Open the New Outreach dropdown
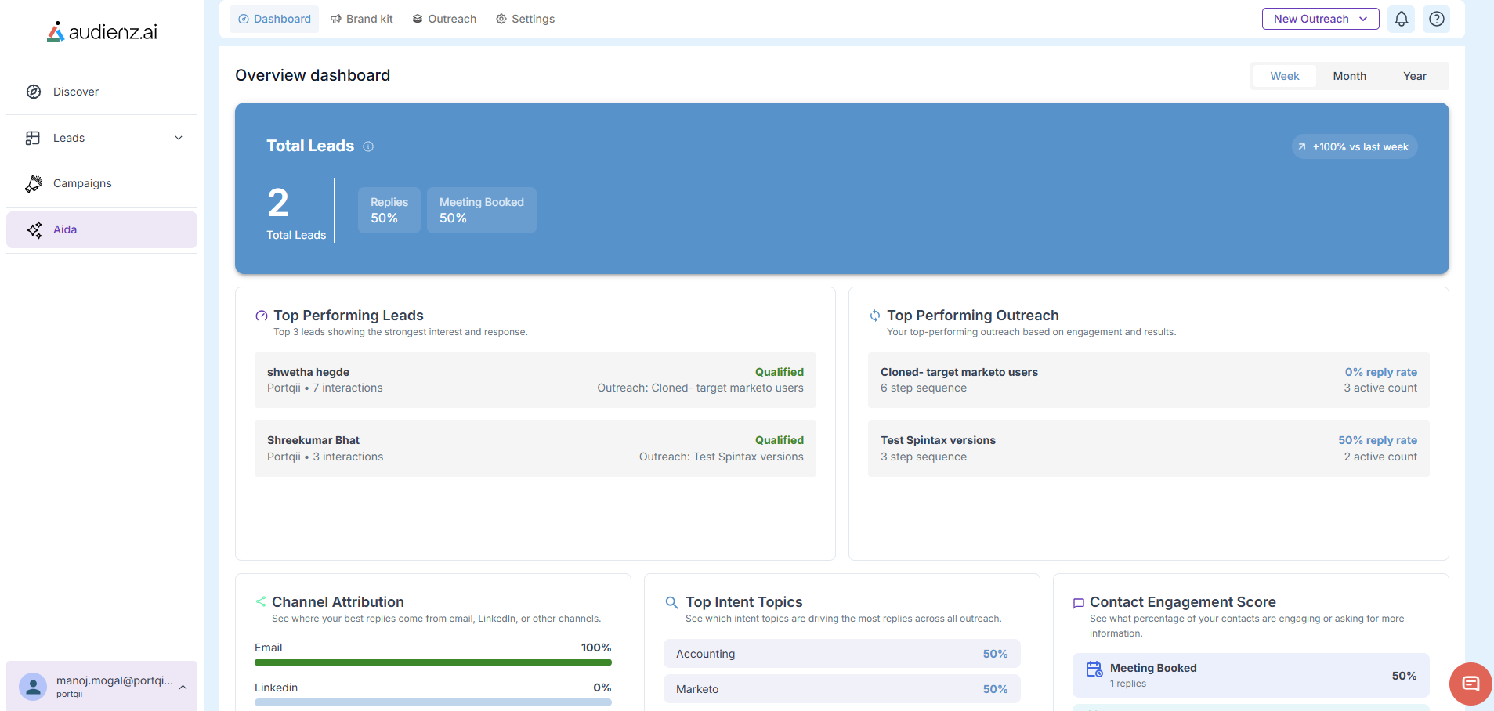The image size is (1494, 711). click(x=1320, y=19)
